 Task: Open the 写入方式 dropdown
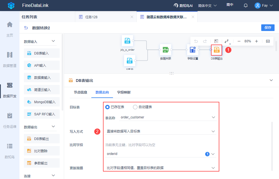click(x=161, y=131)
